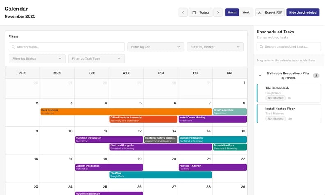This screenshot has height=195, width=325.
Task: Click day number 16 in the calendar
Action: coord(36,159)
